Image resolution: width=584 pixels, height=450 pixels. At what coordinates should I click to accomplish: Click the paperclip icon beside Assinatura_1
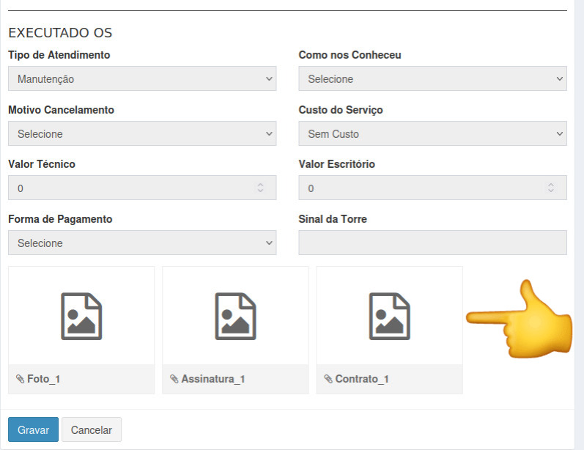[174, 379]
